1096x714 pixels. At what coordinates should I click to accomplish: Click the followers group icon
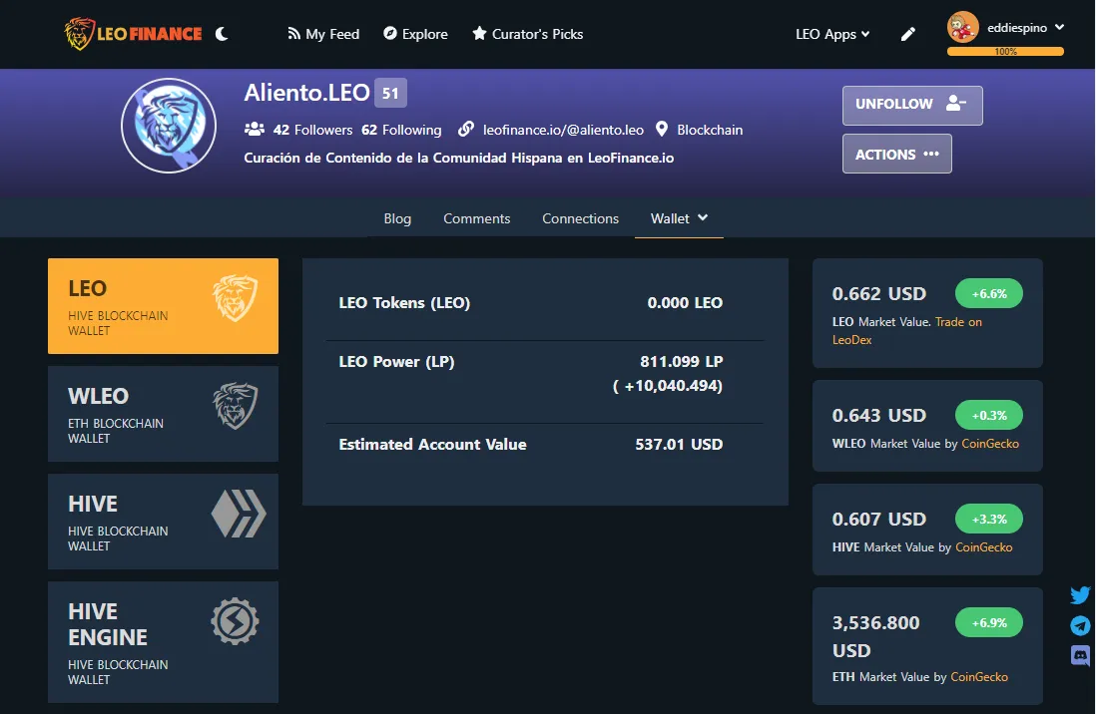[255, 130]
